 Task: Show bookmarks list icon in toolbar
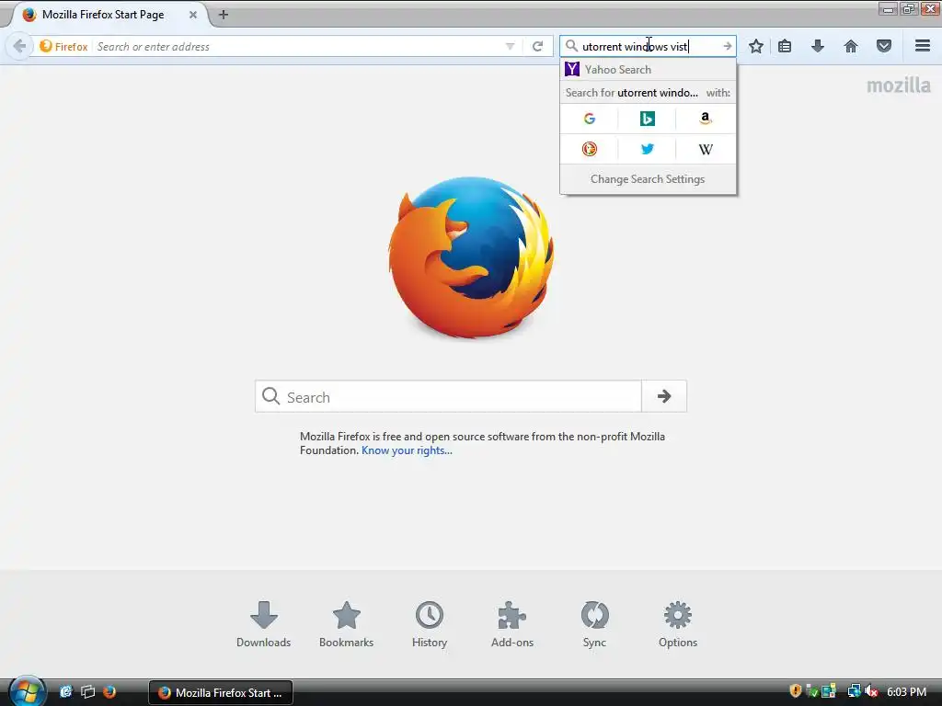pyautogui.click(x=785, y=46)
